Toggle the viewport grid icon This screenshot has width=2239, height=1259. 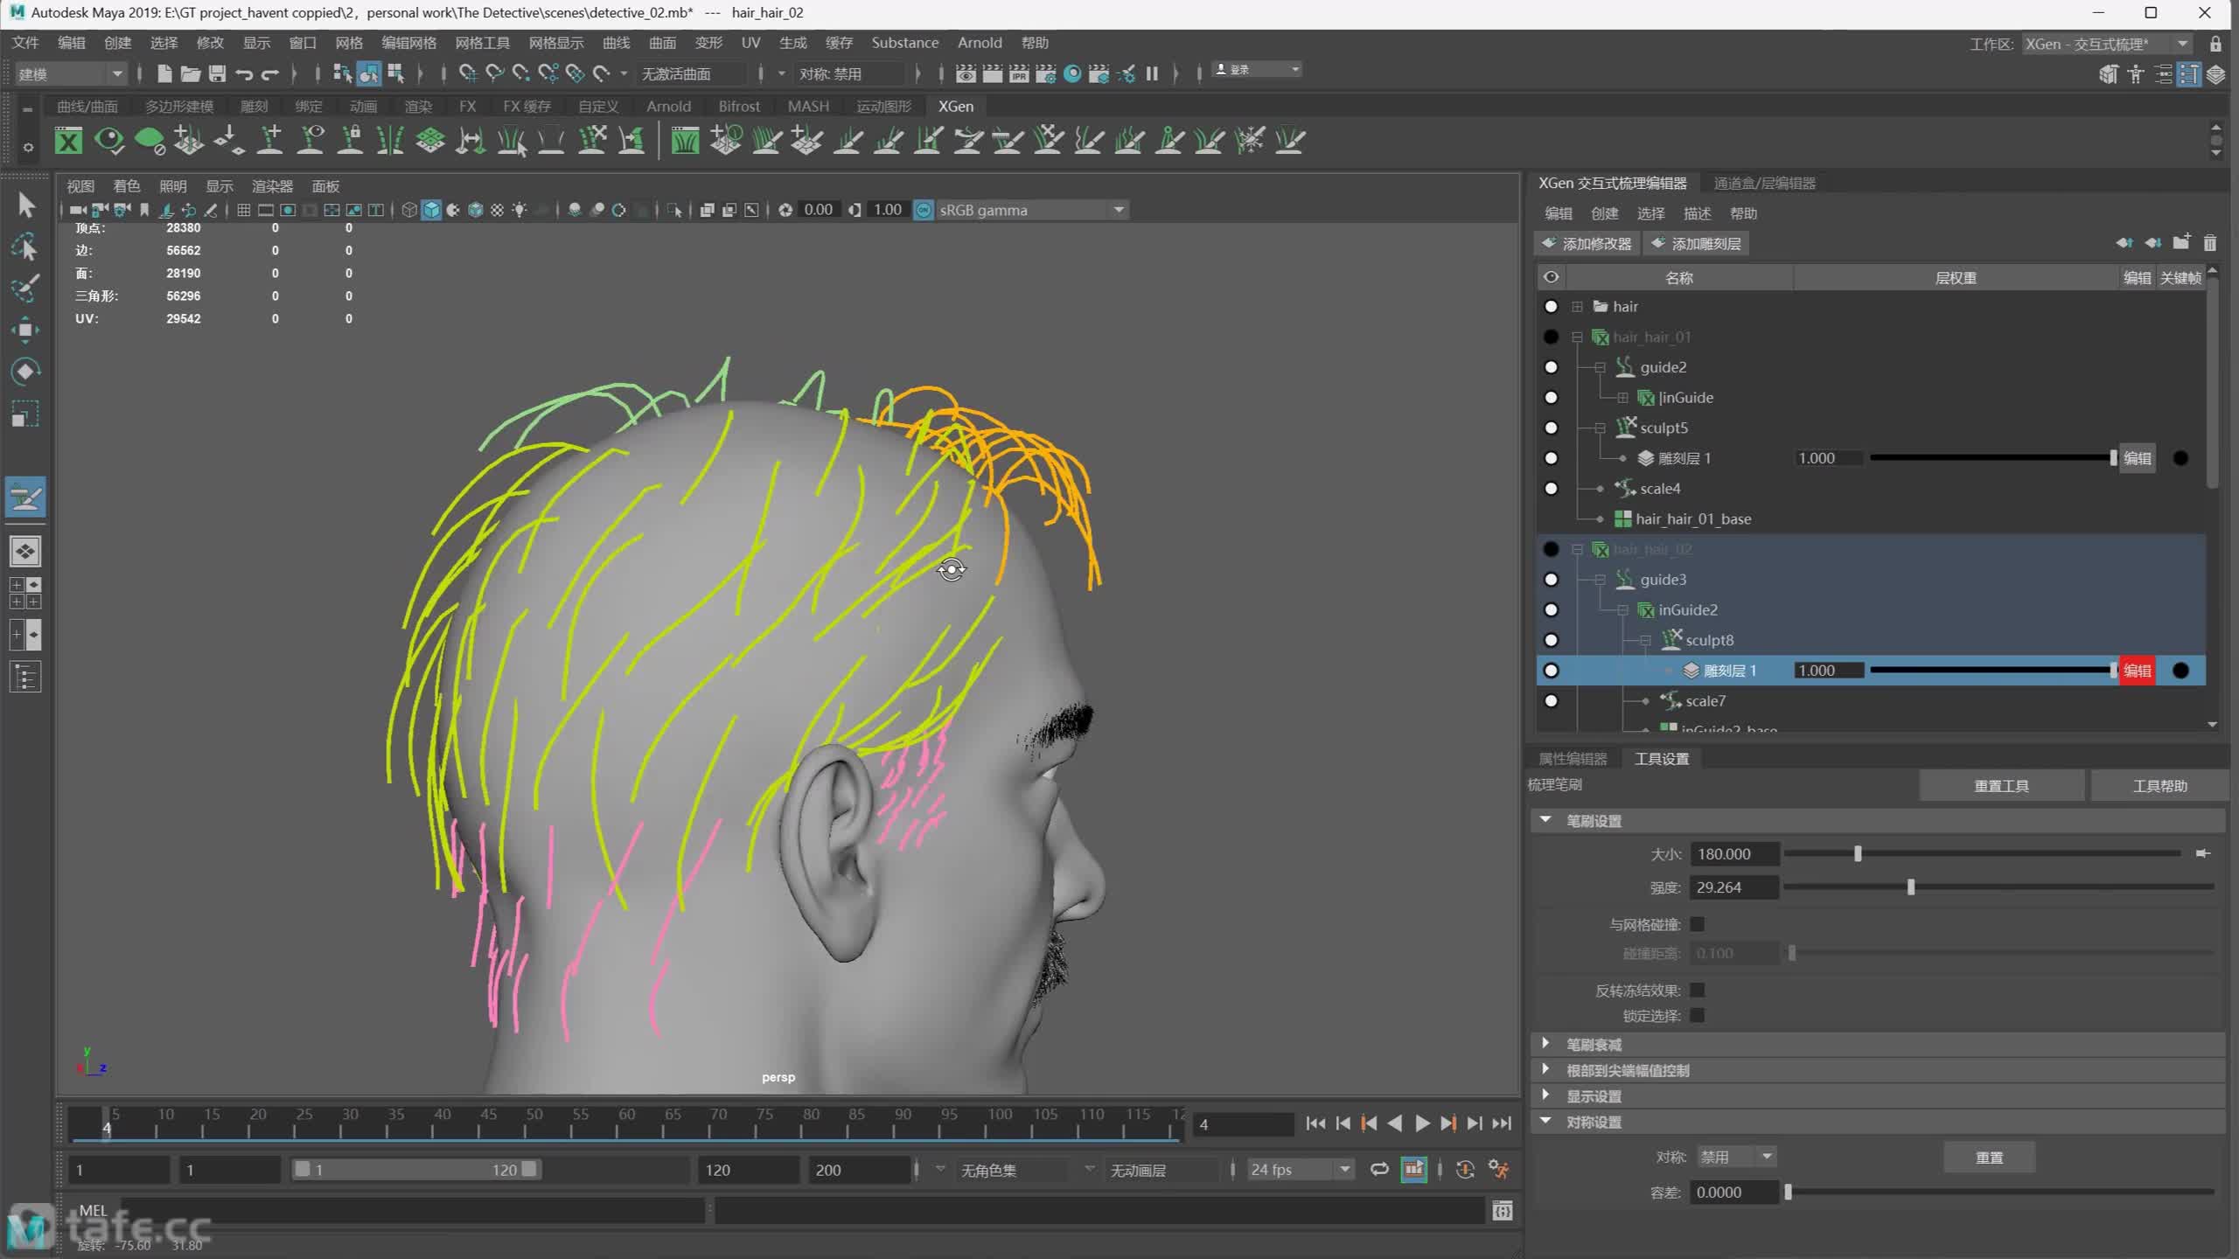244,210
